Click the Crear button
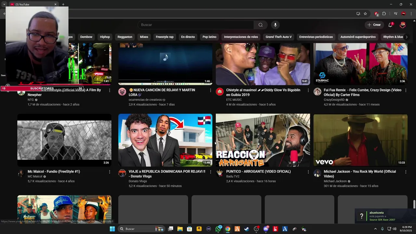The height and width of the screenshot is (234, 416). tap(374, 25)
